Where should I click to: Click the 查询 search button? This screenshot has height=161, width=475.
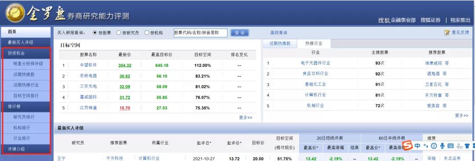(240, 33)
